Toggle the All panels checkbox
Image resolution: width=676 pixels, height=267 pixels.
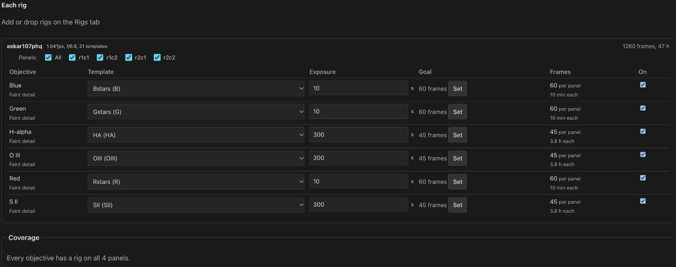coord(48,57)
